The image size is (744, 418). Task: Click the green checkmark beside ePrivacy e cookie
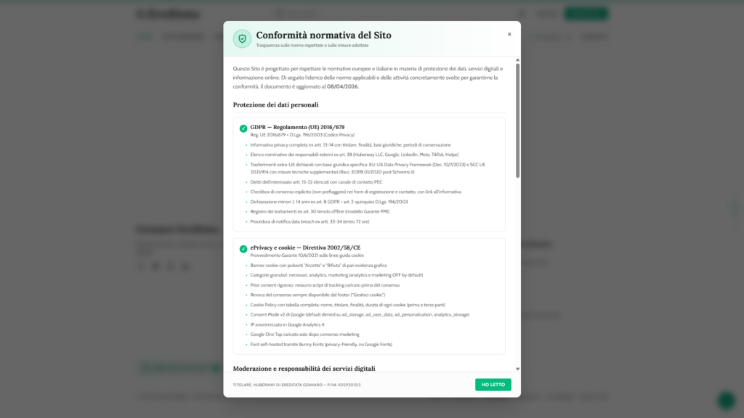coord(243,249)
